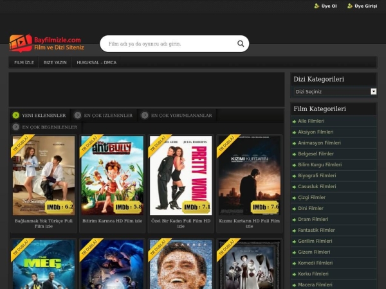
Task: Click the arrow icon beside Dini Filmler
Action: coord(294,209)
